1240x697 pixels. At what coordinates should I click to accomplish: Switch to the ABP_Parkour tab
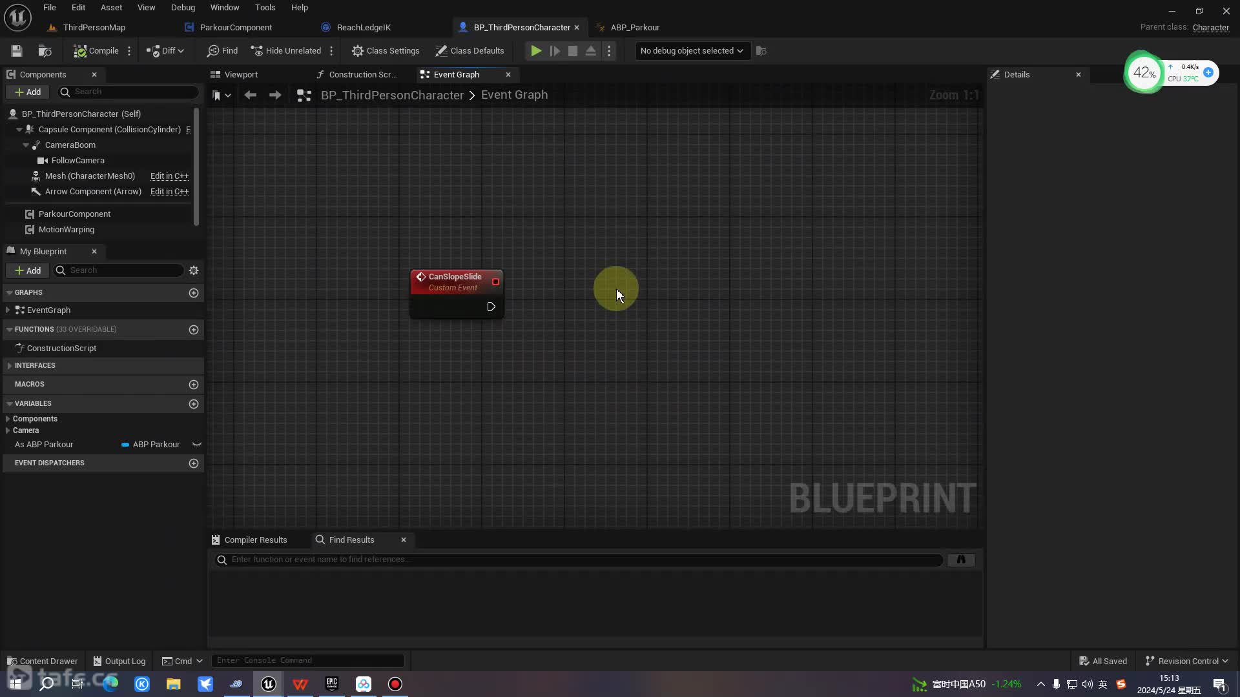[635, 27]
